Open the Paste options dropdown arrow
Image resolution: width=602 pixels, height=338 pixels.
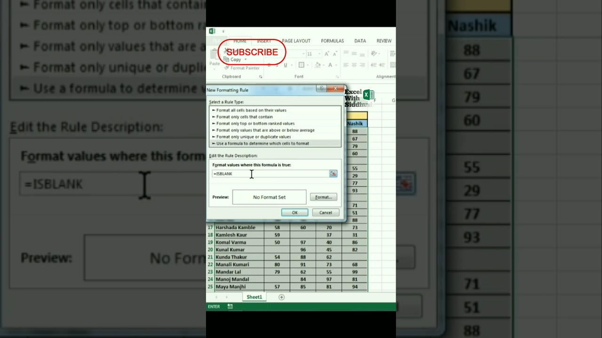click(214, 69)
